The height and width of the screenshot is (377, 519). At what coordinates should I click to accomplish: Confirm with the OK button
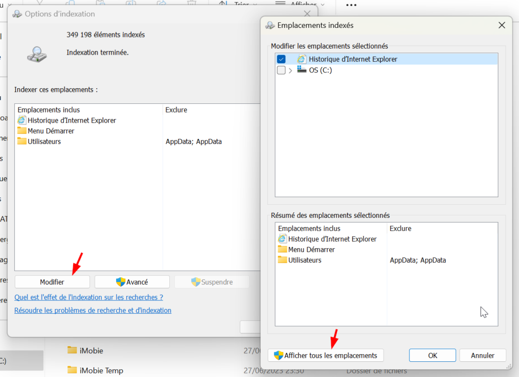pyautogui.click(x=432, y=356)
